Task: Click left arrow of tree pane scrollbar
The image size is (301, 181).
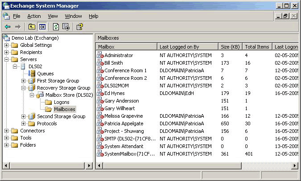Action: click(6, 165)
